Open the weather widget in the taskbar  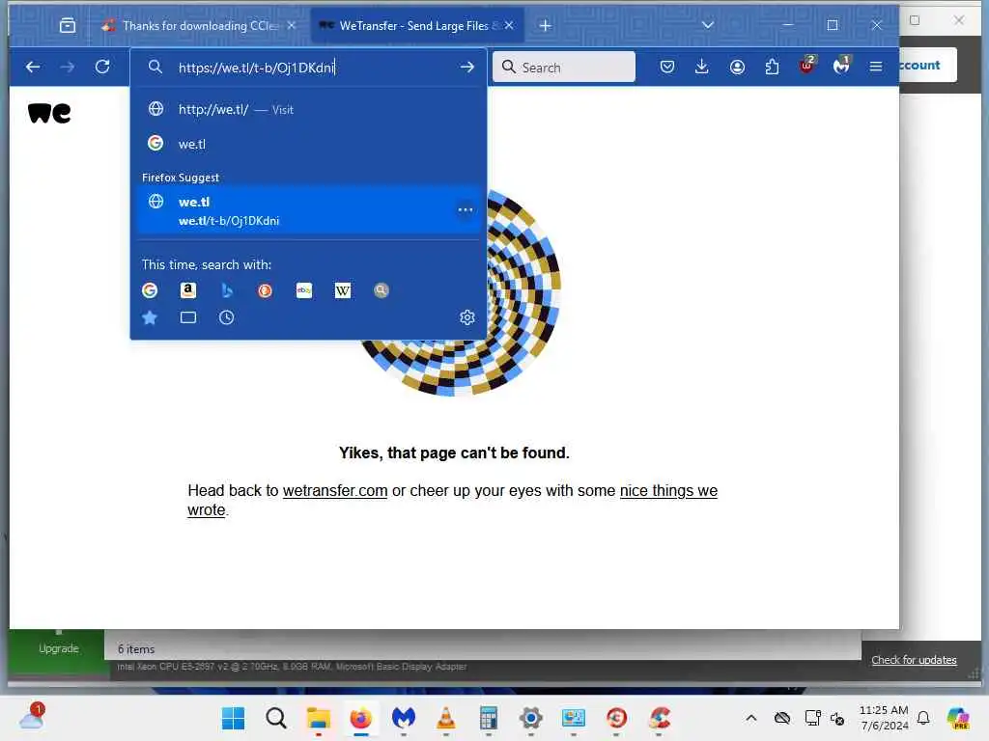(32, 717)
